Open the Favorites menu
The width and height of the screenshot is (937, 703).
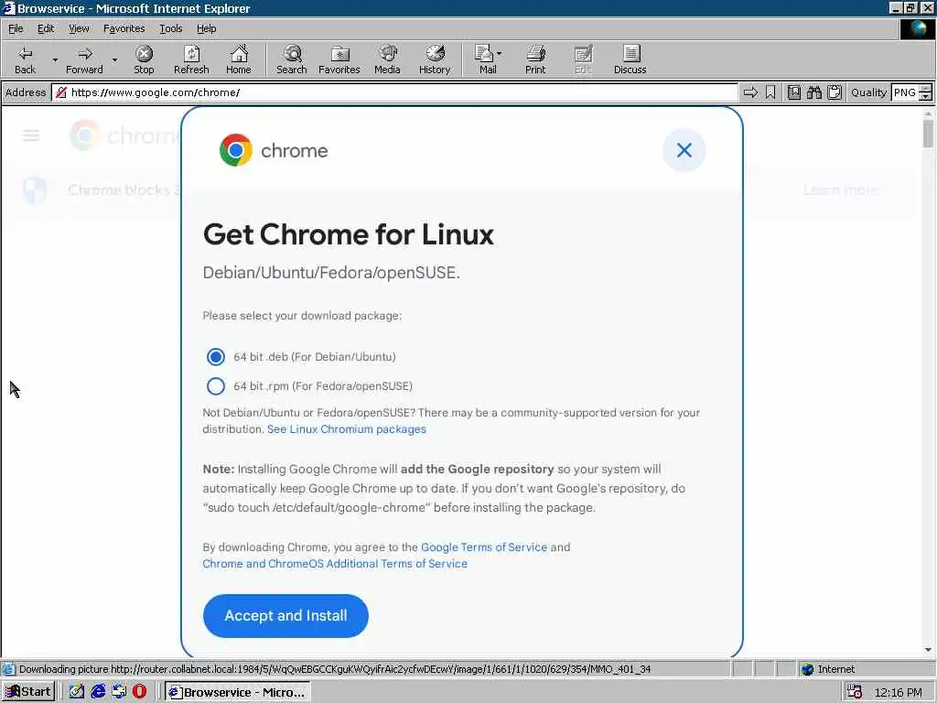(124, 28)
